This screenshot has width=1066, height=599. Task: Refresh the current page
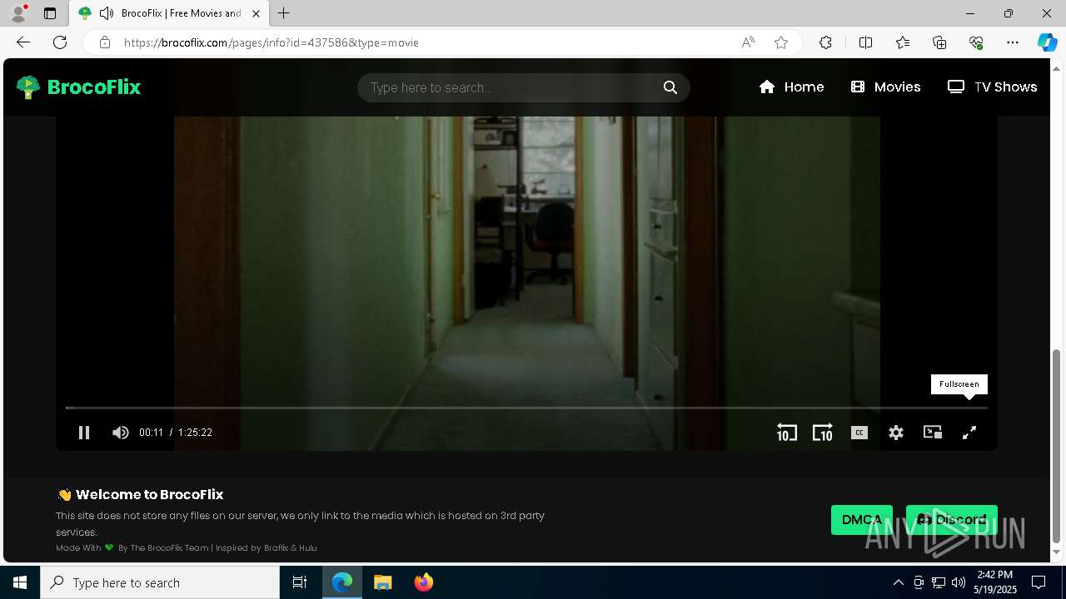point(60,42)
